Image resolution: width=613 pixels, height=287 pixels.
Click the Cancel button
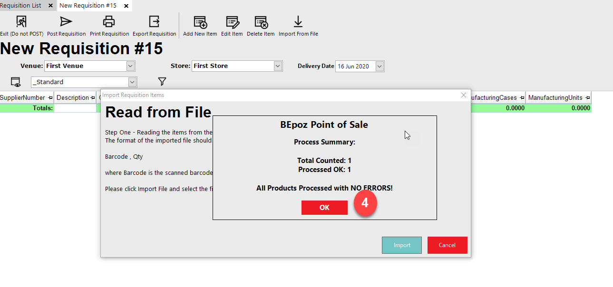point(447,245)
